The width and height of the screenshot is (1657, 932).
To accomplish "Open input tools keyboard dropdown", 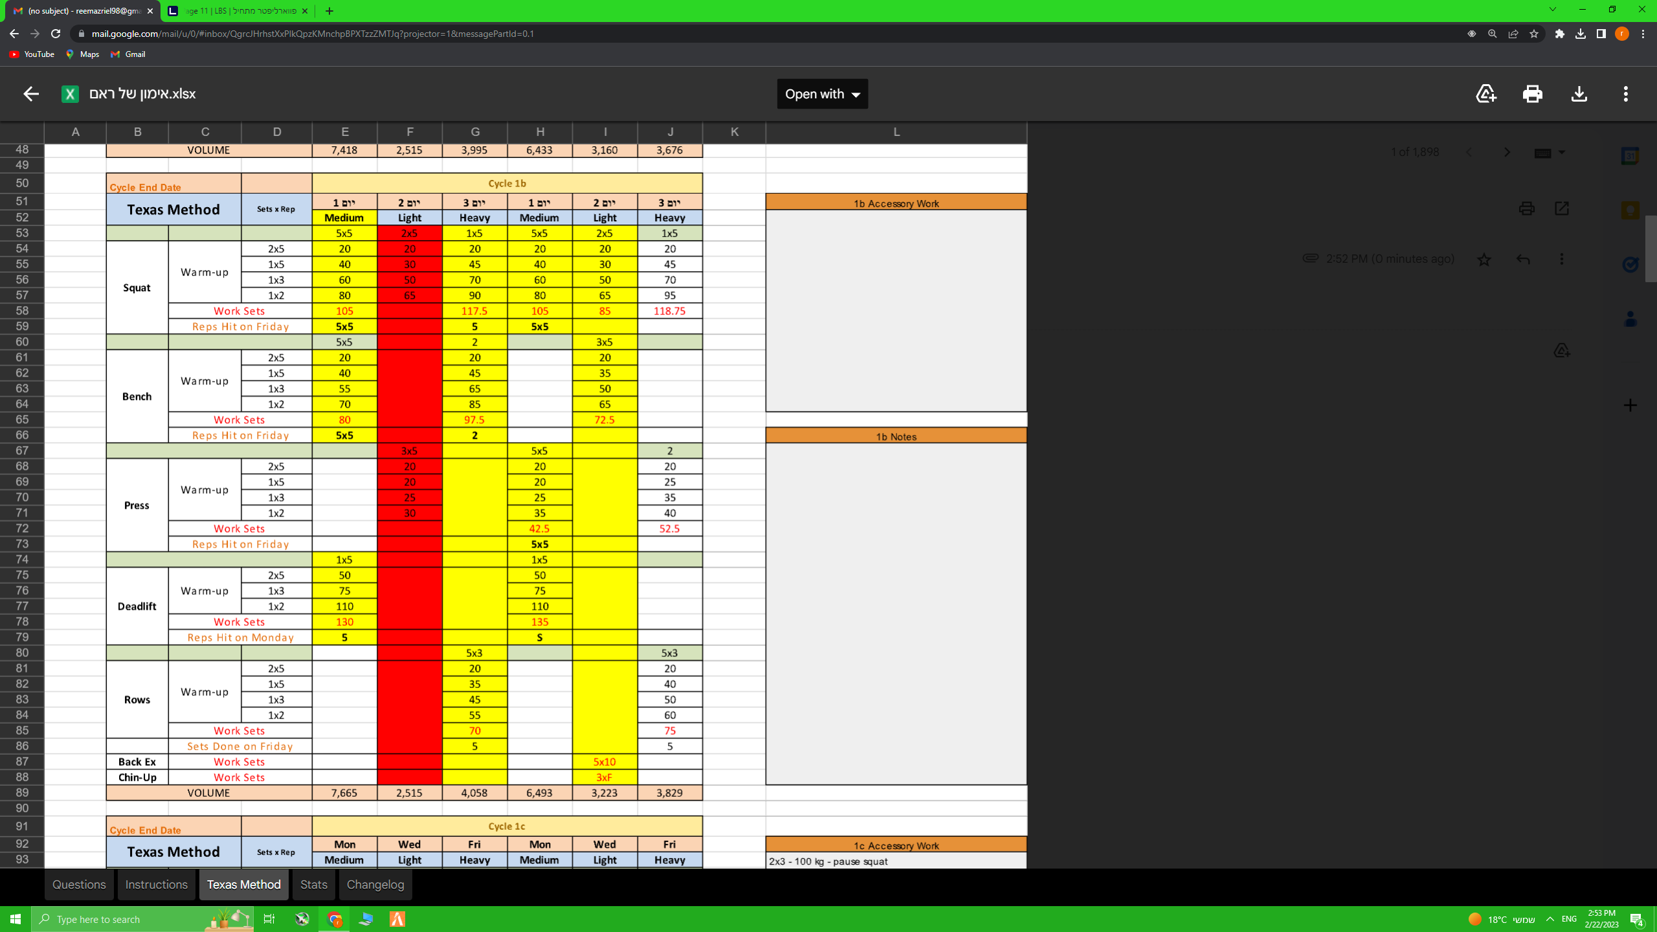I will tap(1550, 153).
